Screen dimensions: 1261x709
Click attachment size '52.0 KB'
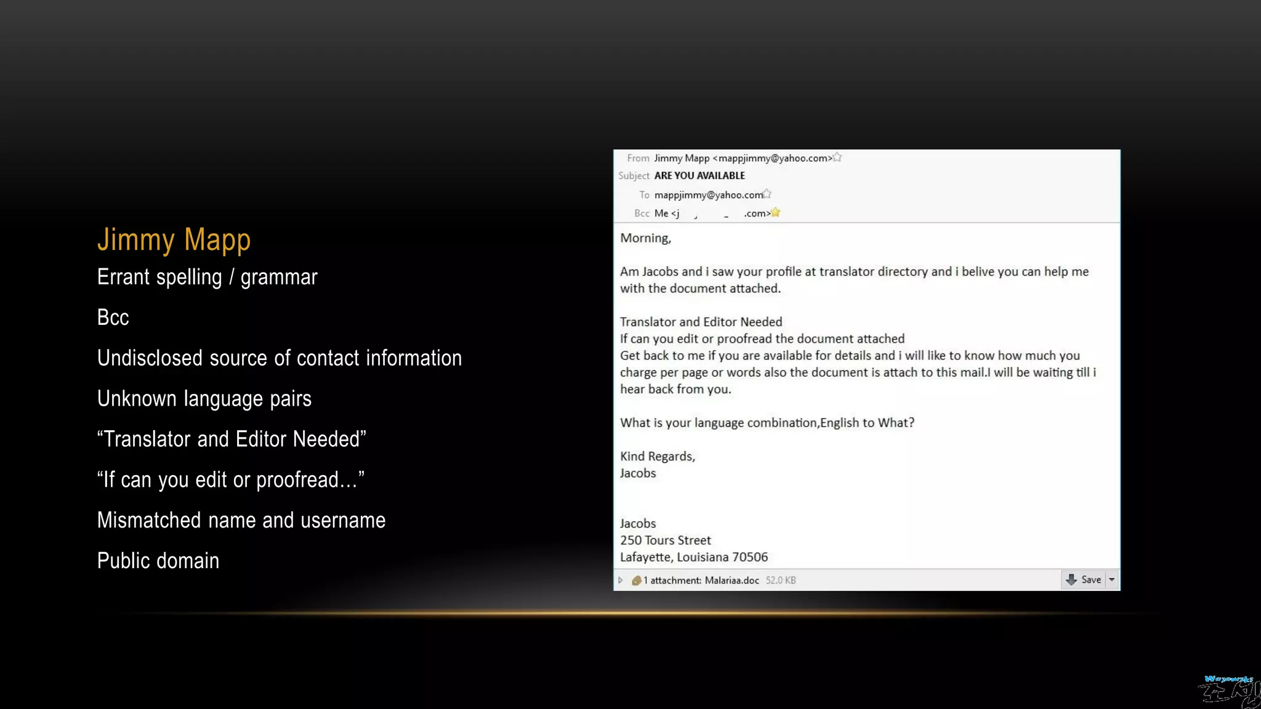(x=781, y=580)
